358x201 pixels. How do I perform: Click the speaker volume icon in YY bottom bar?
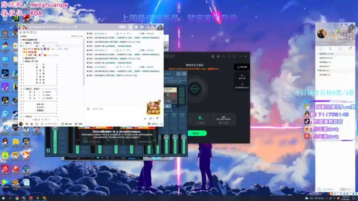27,124
